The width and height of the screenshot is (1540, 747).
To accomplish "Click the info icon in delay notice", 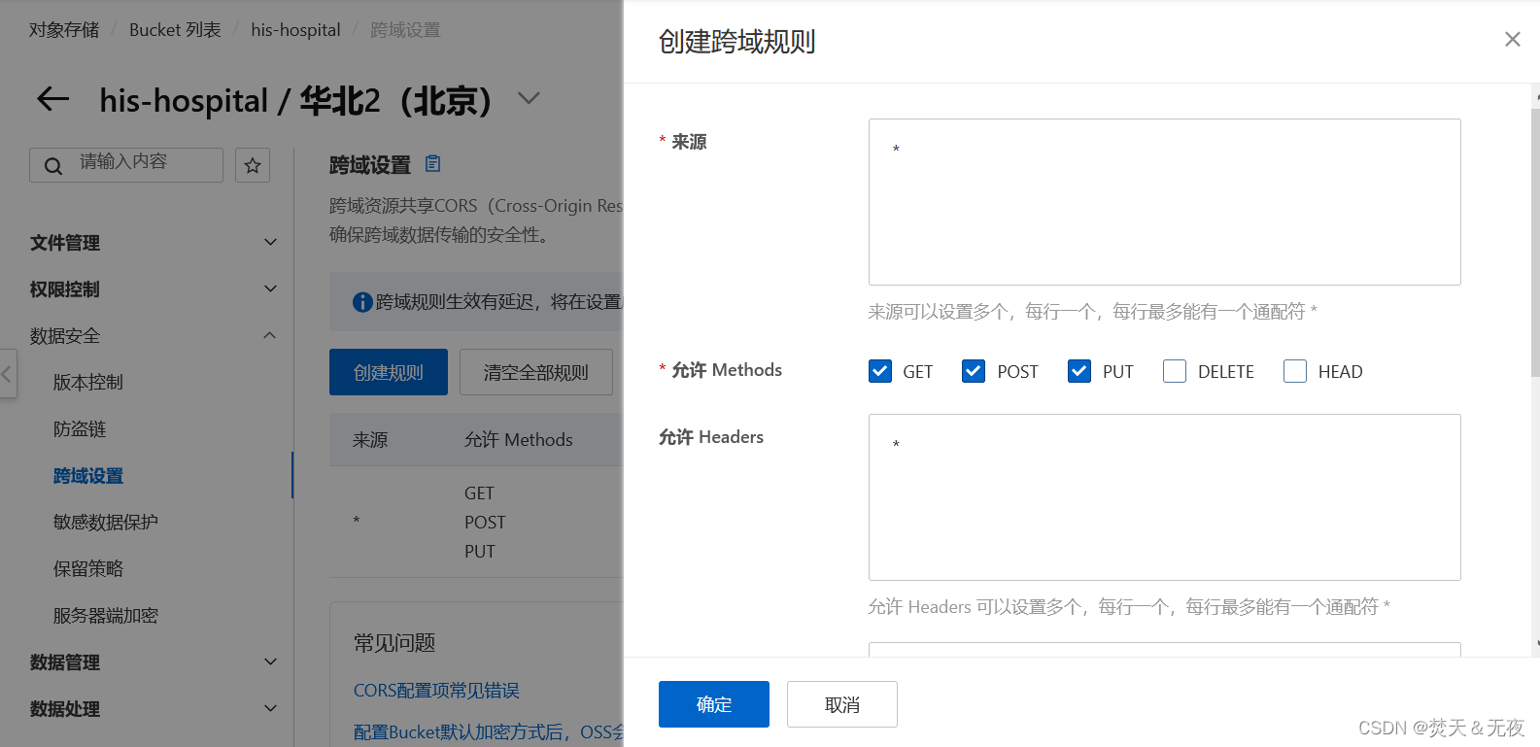I will coord(362,302).
